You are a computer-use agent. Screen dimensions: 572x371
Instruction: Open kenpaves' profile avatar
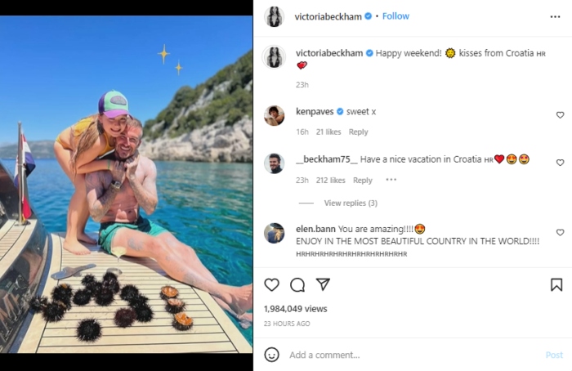point(275,115)
